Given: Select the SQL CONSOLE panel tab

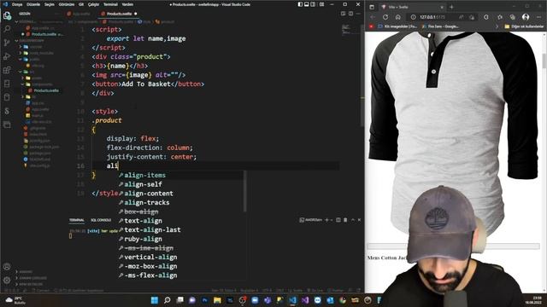Looking at the screenshot, I should (x=101, y=220).
